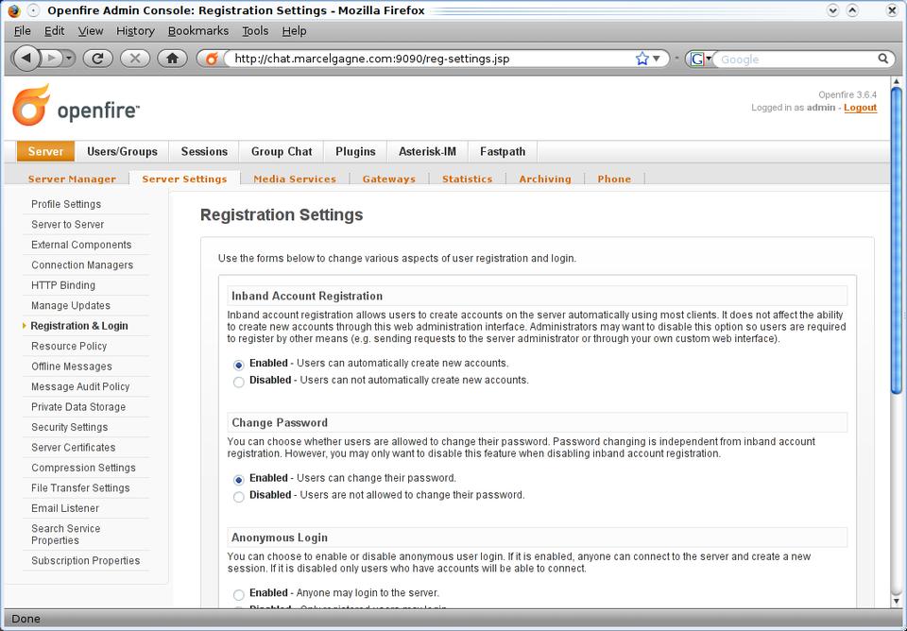Click the search magnifier icon
The image size is (907, 631).
(883, 59)
